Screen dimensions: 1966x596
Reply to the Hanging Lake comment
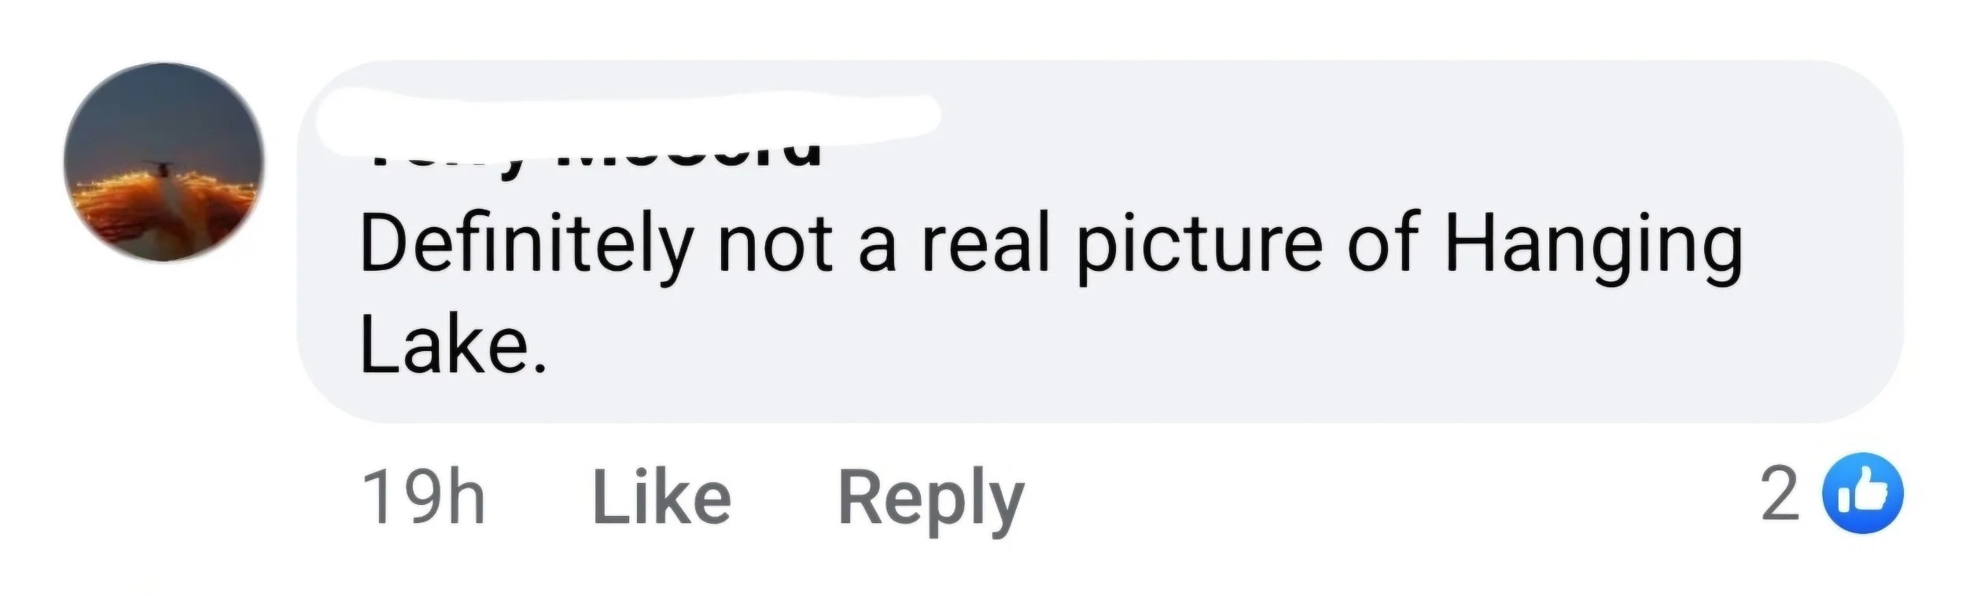tap(931, 501)
